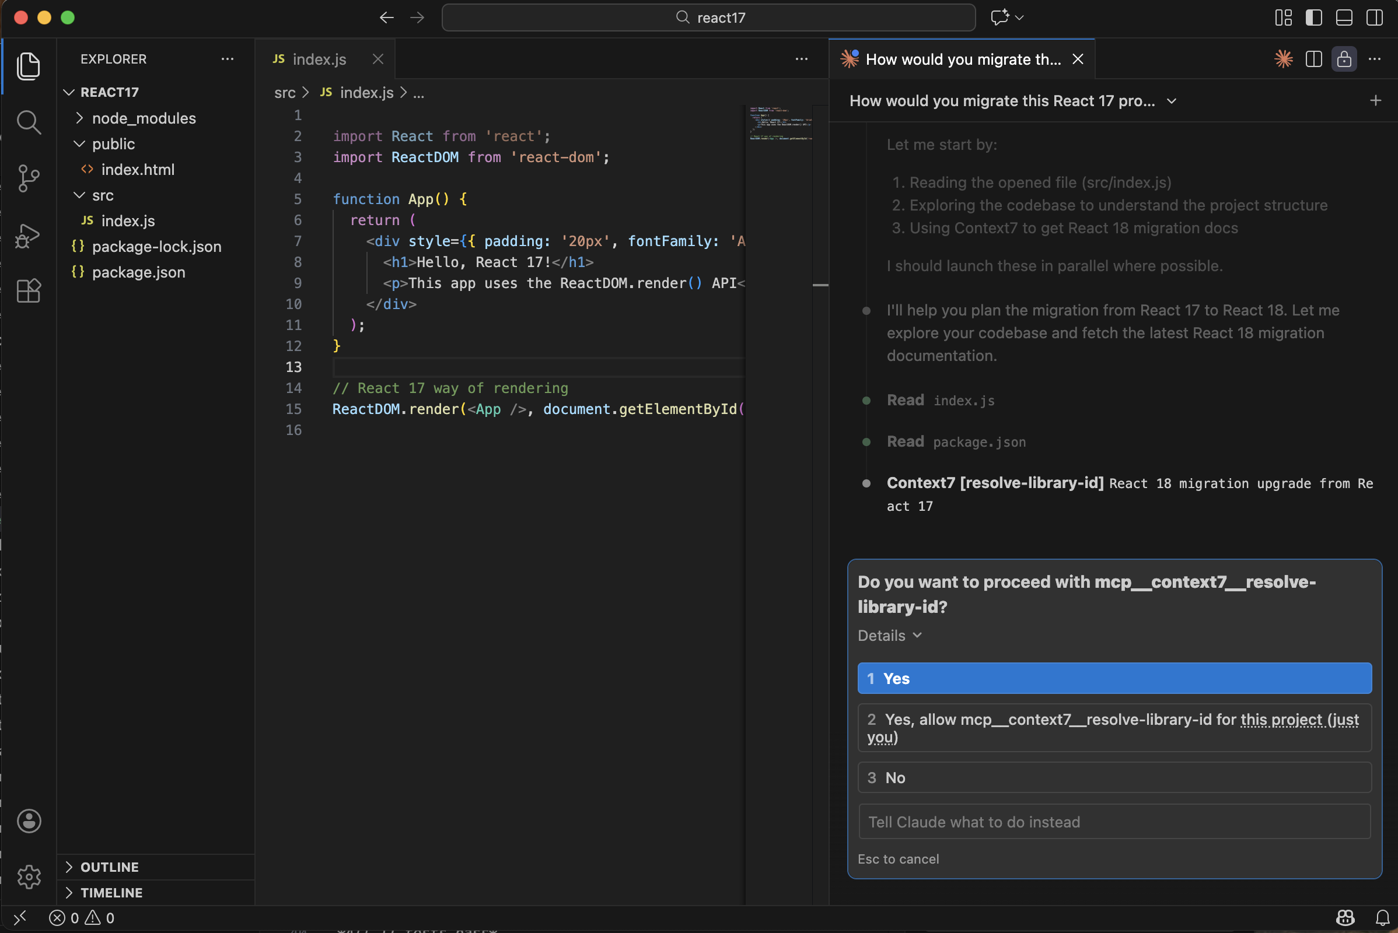Click the lock icon to change Claude permissions
Screen dimensions: 1398x933
[1344, 59]
